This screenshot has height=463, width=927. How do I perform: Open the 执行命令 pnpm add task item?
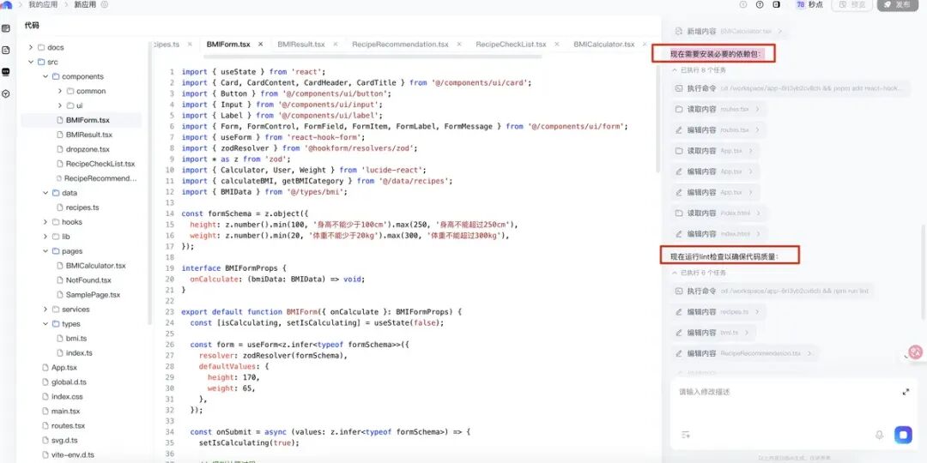coord(791,88)
